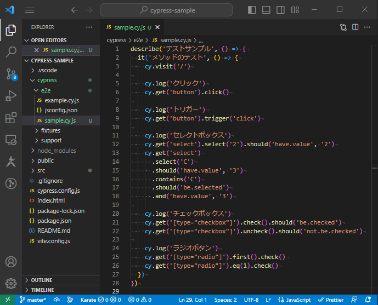The width and height of the screenshot is (378, 305).
Task: Click the Open Changes icon in editor toolbar
Action: 343,27
